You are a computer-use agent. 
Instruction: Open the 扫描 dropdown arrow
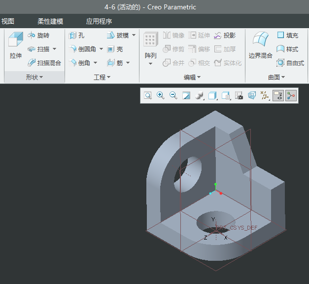pos(55,49)
